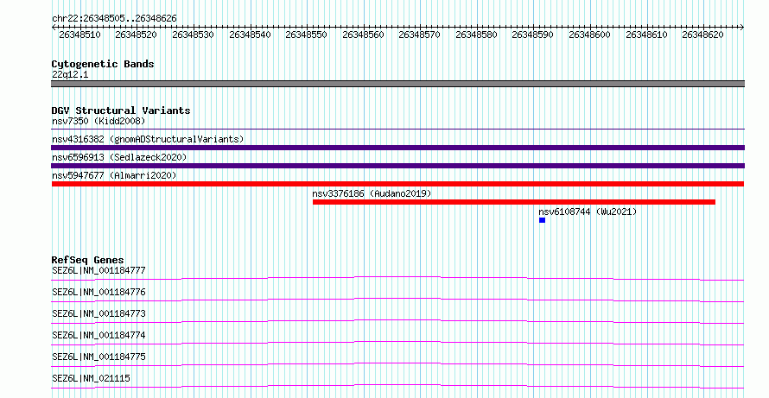The image size is (769, 398).
Task: Click the DGV Structural Variants track heading
Action: (121, 111)
